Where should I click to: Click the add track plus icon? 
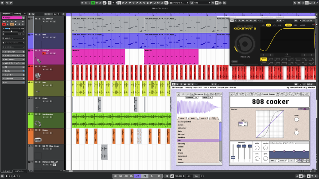point(30,14)
